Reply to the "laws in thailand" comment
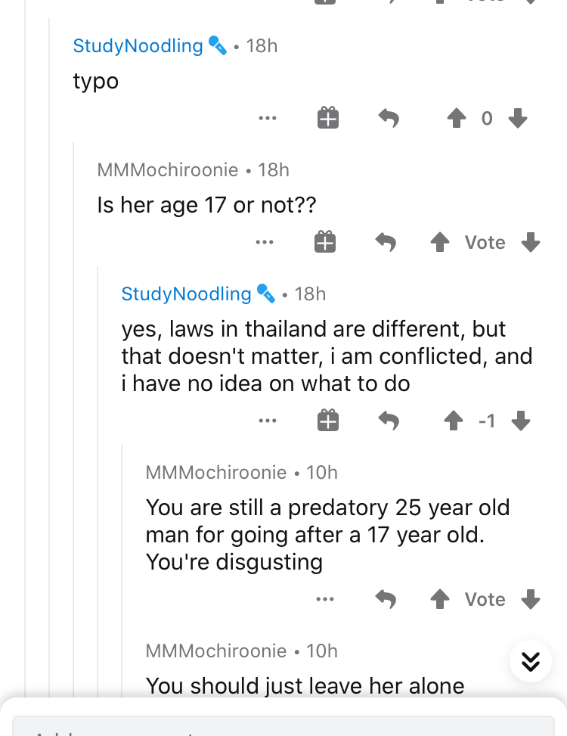 [x=388, y=421]
